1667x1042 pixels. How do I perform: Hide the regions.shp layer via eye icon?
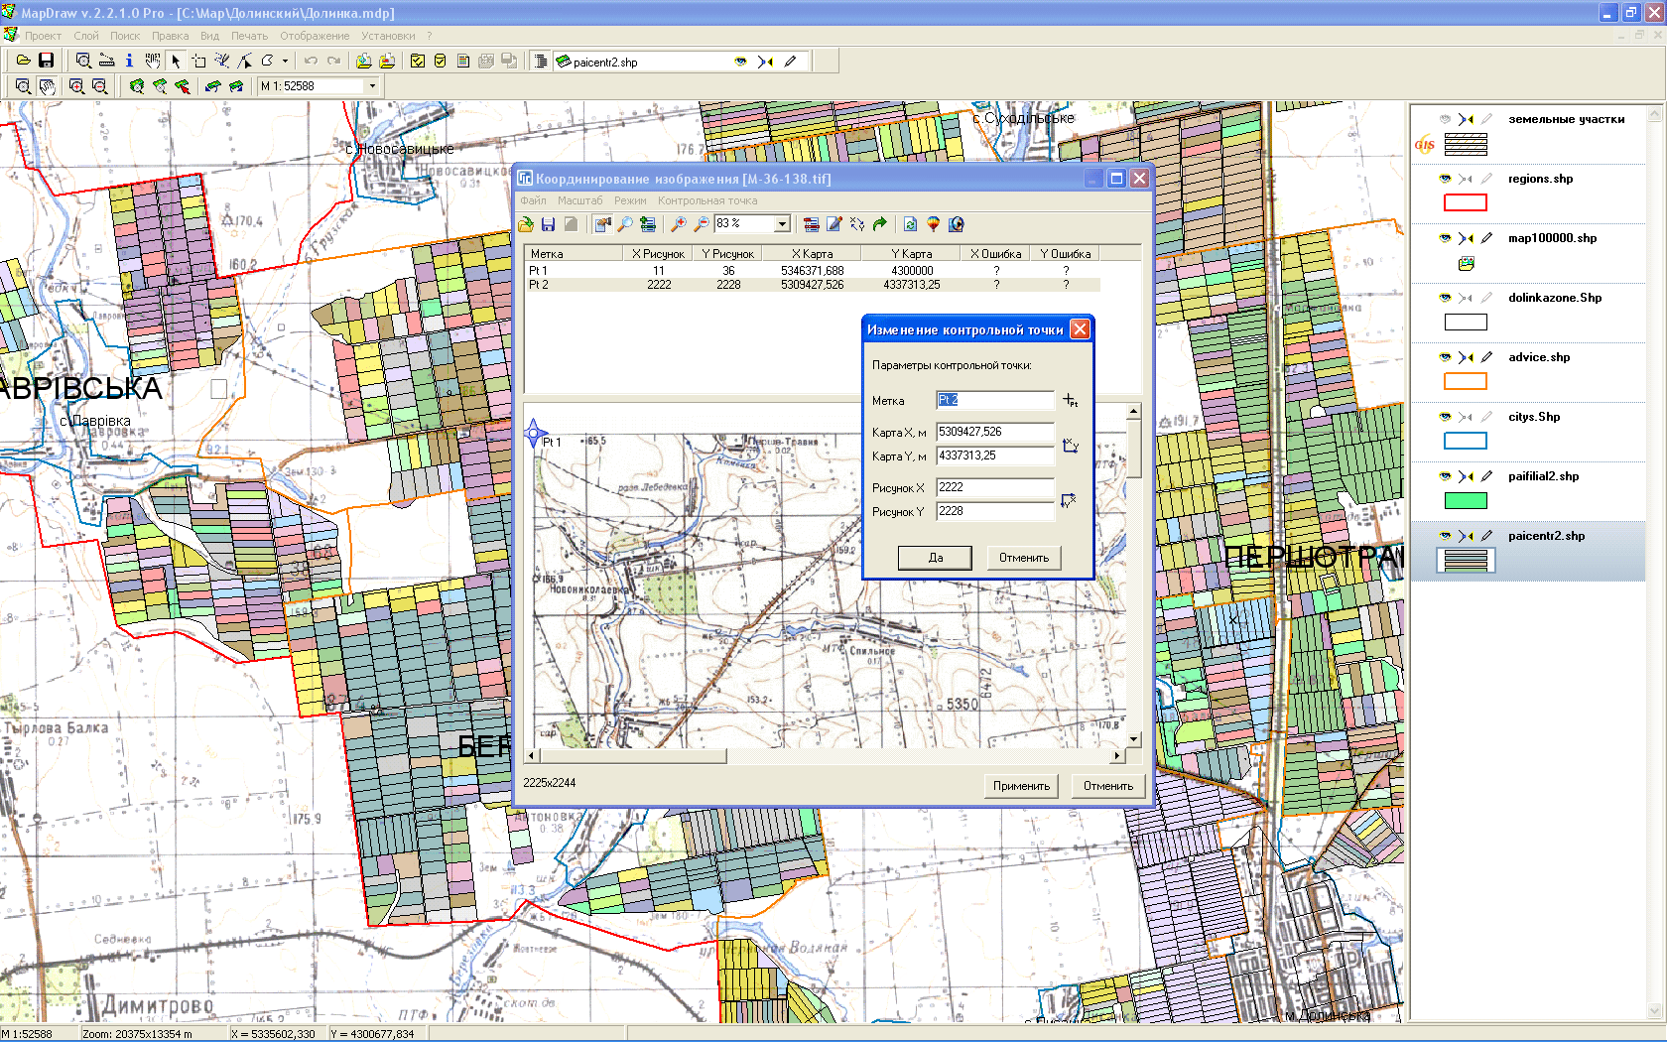[1445, 179]
